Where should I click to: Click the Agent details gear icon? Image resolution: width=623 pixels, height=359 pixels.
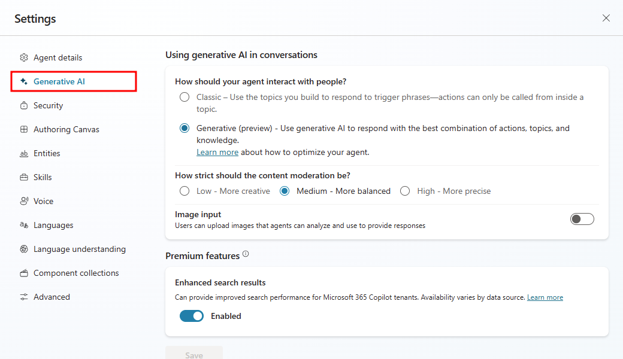coord(24,57)
